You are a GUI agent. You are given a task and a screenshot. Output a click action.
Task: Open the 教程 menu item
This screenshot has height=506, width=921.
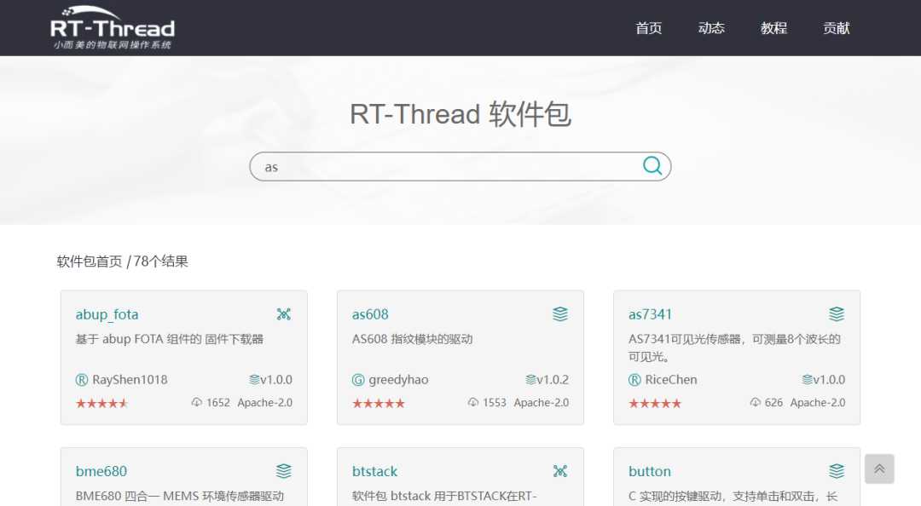(773, 28)
